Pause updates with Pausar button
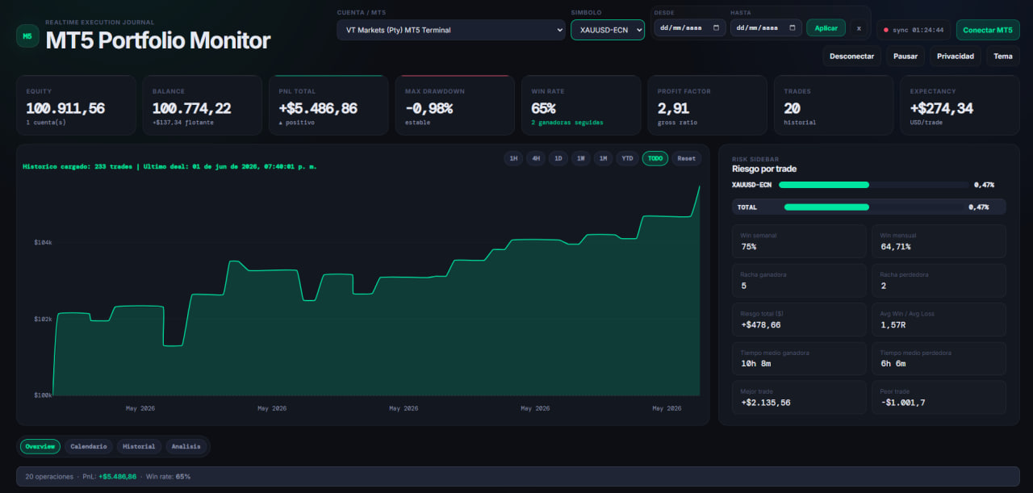Screen dimensions: 1033x493 905,56
